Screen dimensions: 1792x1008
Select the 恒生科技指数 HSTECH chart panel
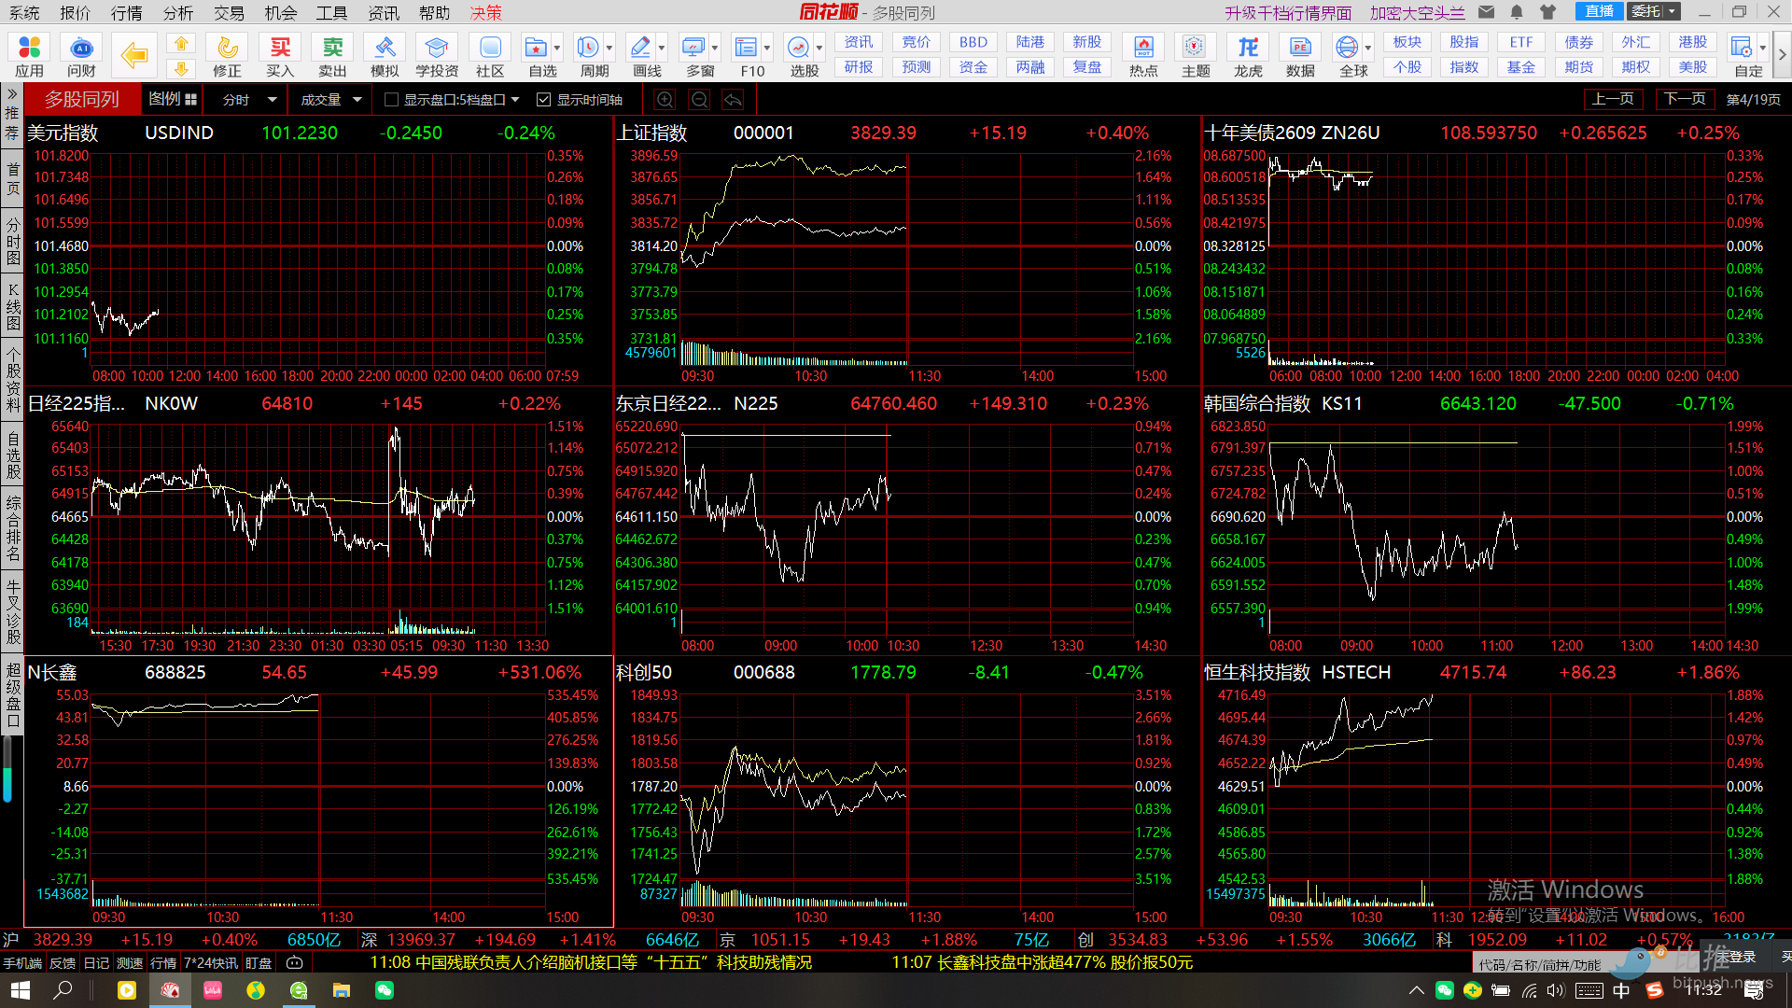(1495, 791)
